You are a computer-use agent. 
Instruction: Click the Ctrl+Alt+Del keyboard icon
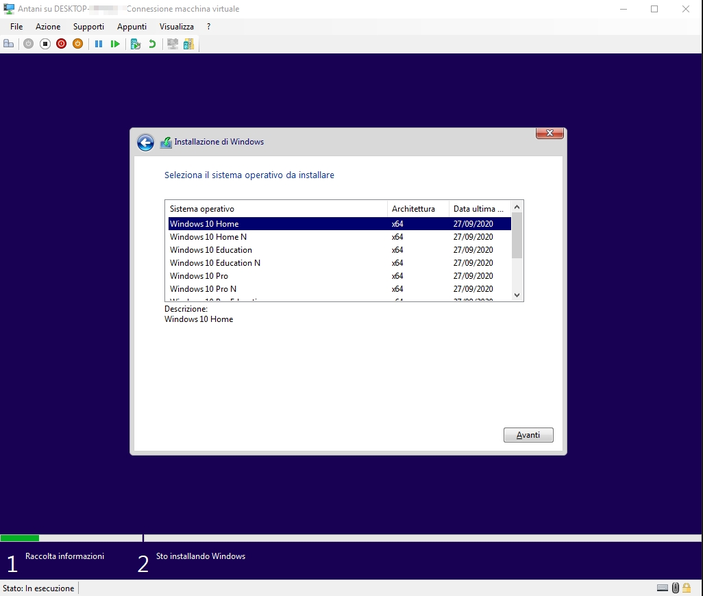tap(8, 44)
